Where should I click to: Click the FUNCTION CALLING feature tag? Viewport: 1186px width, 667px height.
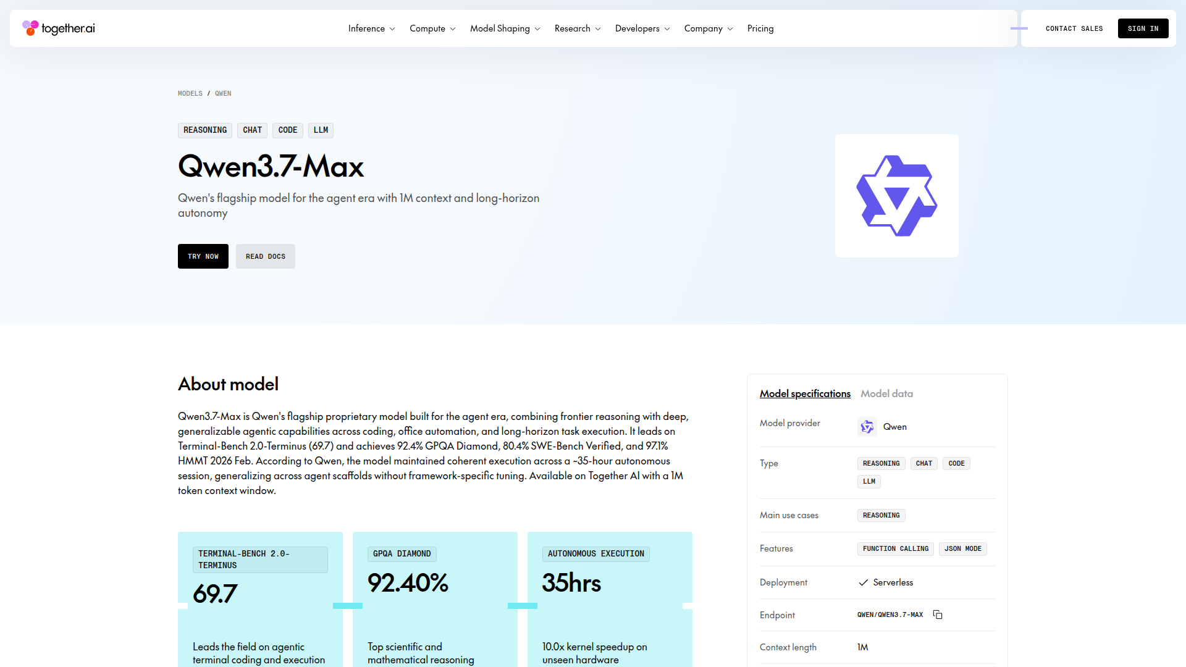pos(896,548)
